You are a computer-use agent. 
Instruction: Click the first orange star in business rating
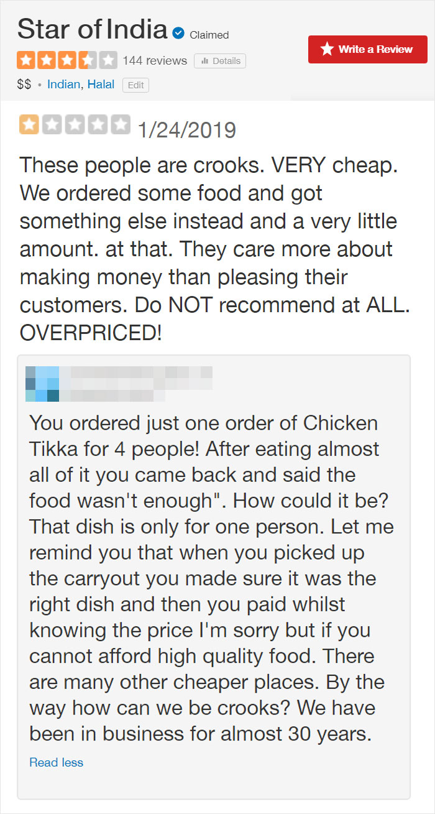coord(26,60)
